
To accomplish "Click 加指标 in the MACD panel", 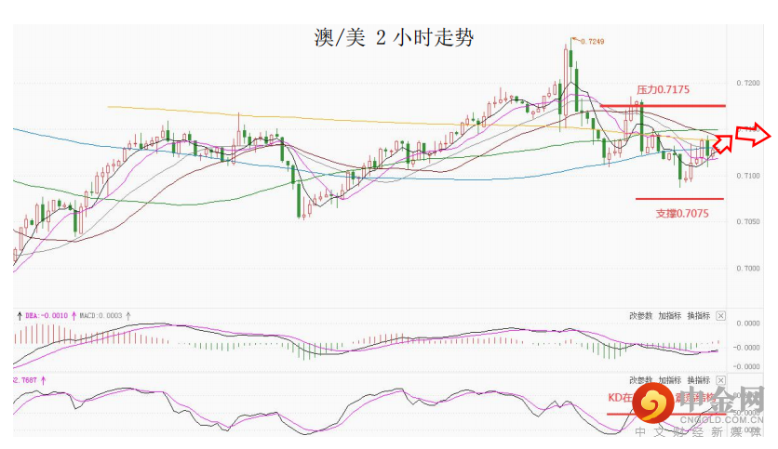I will [668, 316].
